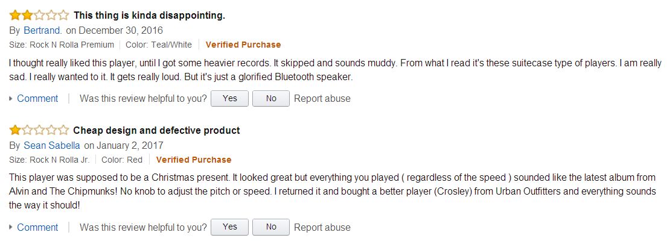The width and height of the screenshot is (670, 241).
Task: Open Bertrand's reviewer profile
Action: [x=43, y=30]
